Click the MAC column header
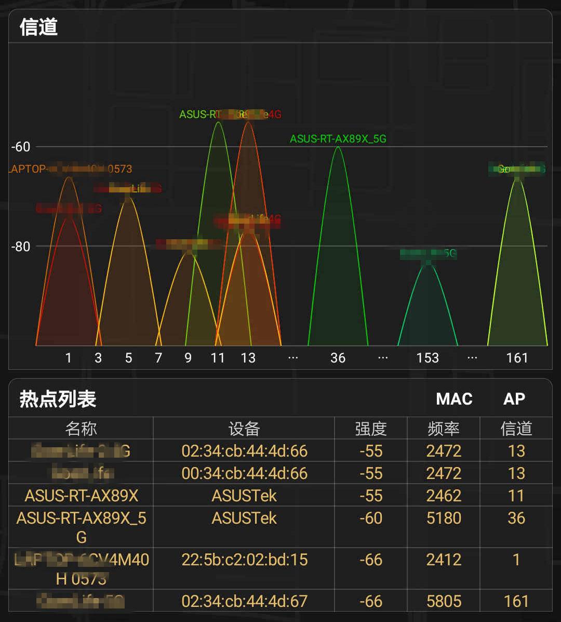 453,399
